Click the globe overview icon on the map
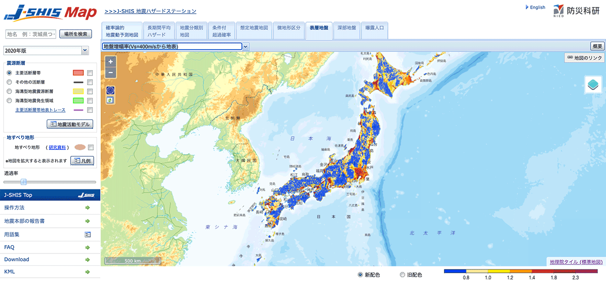The height and width of the screenshot is (286, 606). click(110, 89)
